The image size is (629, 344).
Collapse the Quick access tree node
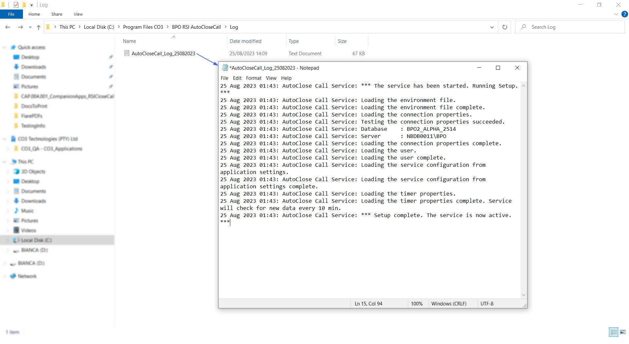coord(5,47)
